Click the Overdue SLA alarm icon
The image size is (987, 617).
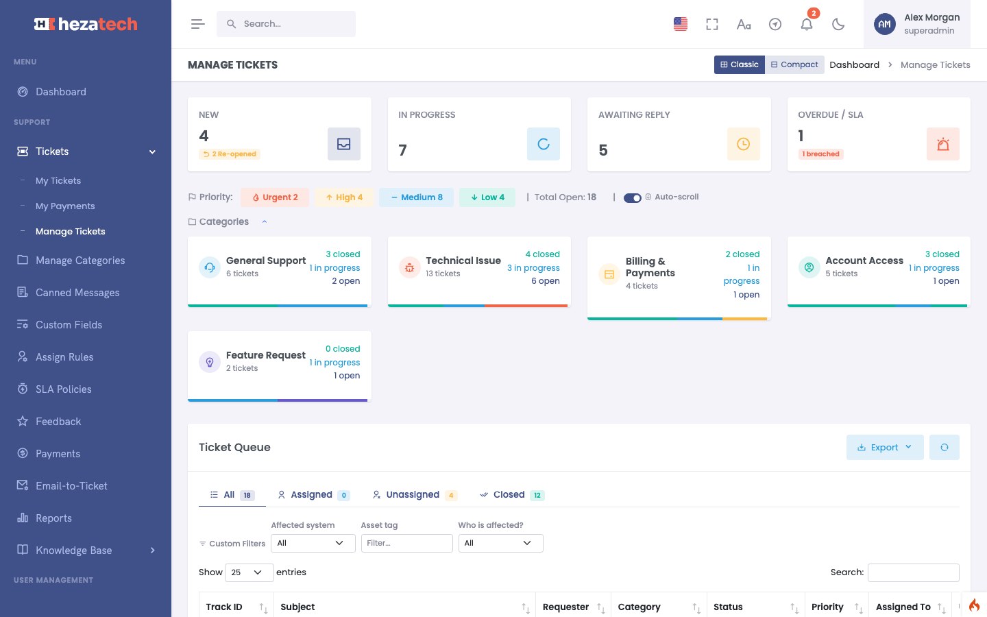point(943,144)
